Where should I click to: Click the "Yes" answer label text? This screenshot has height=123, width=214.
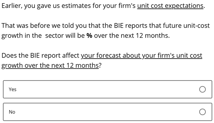(13, 90)
